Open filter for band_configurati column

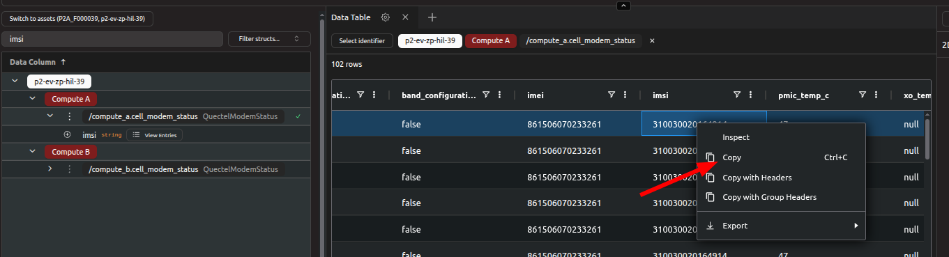(486, 95)
